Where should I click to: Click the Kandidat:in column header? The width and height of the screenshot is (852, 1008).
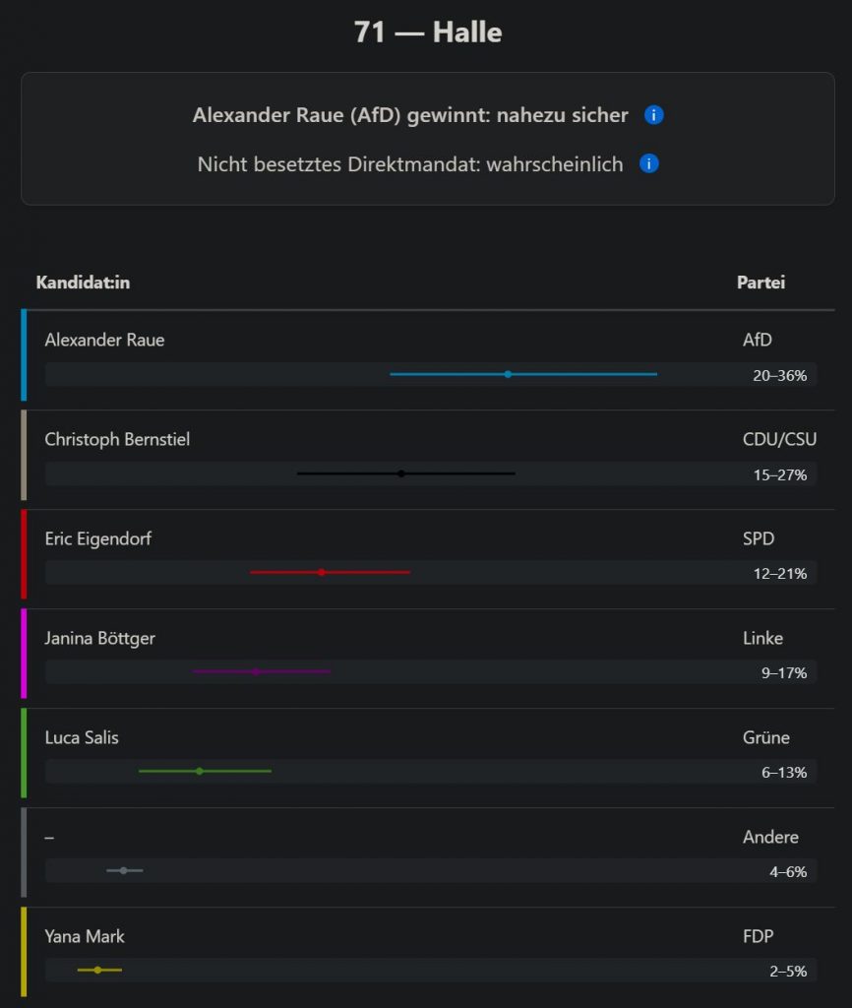click(84, 283)
